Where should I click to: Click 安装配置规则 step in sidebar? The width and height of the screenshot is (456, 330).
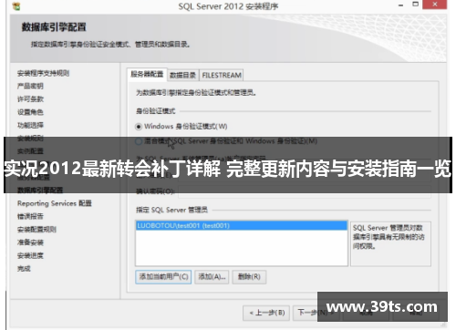tap(36, 230)
